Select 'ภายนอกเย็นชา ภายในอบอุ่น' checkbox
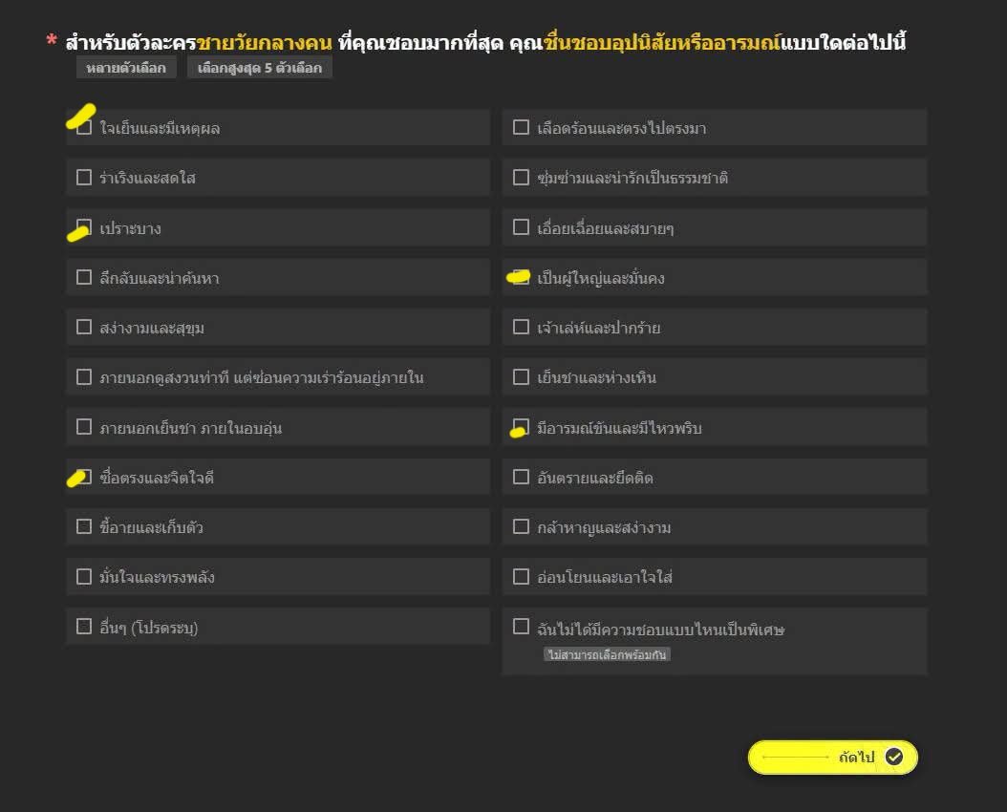The height and width of the screenshot is (812, 1007). point(84,427)
